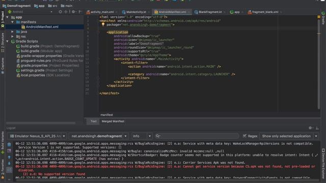
Task: Click the up arrow in logcat sidebar
Action: click(x=9, y=157)
